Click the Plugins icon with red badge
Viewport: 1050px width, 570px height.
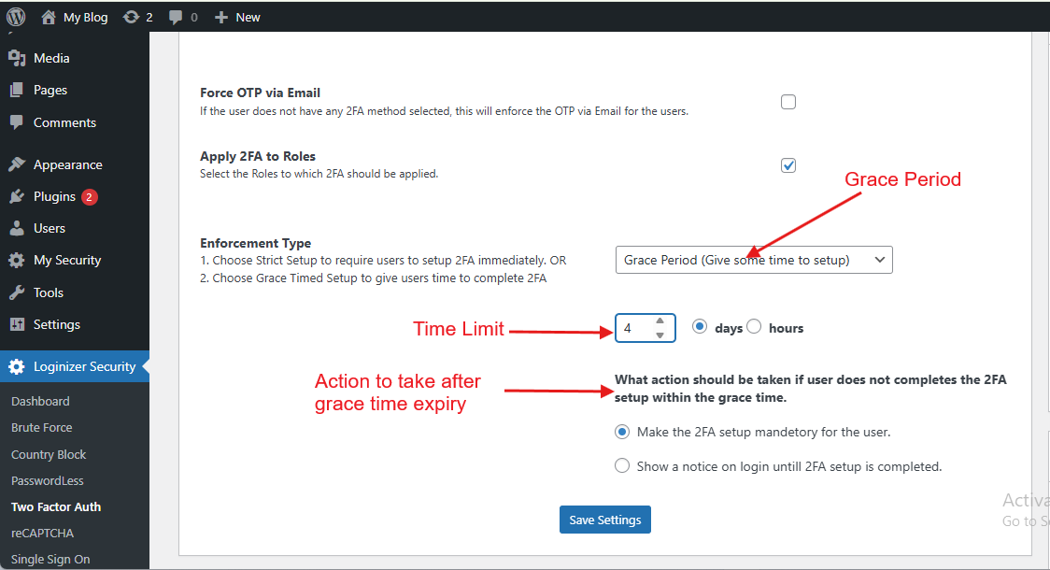tap(16, 196)
